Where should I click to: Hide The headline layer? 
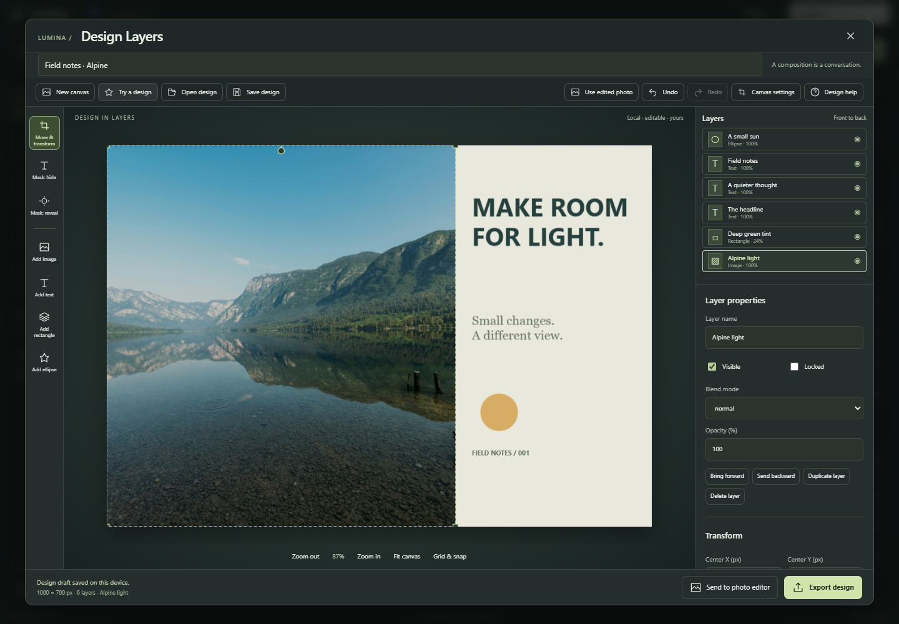[x=857, y=213]
